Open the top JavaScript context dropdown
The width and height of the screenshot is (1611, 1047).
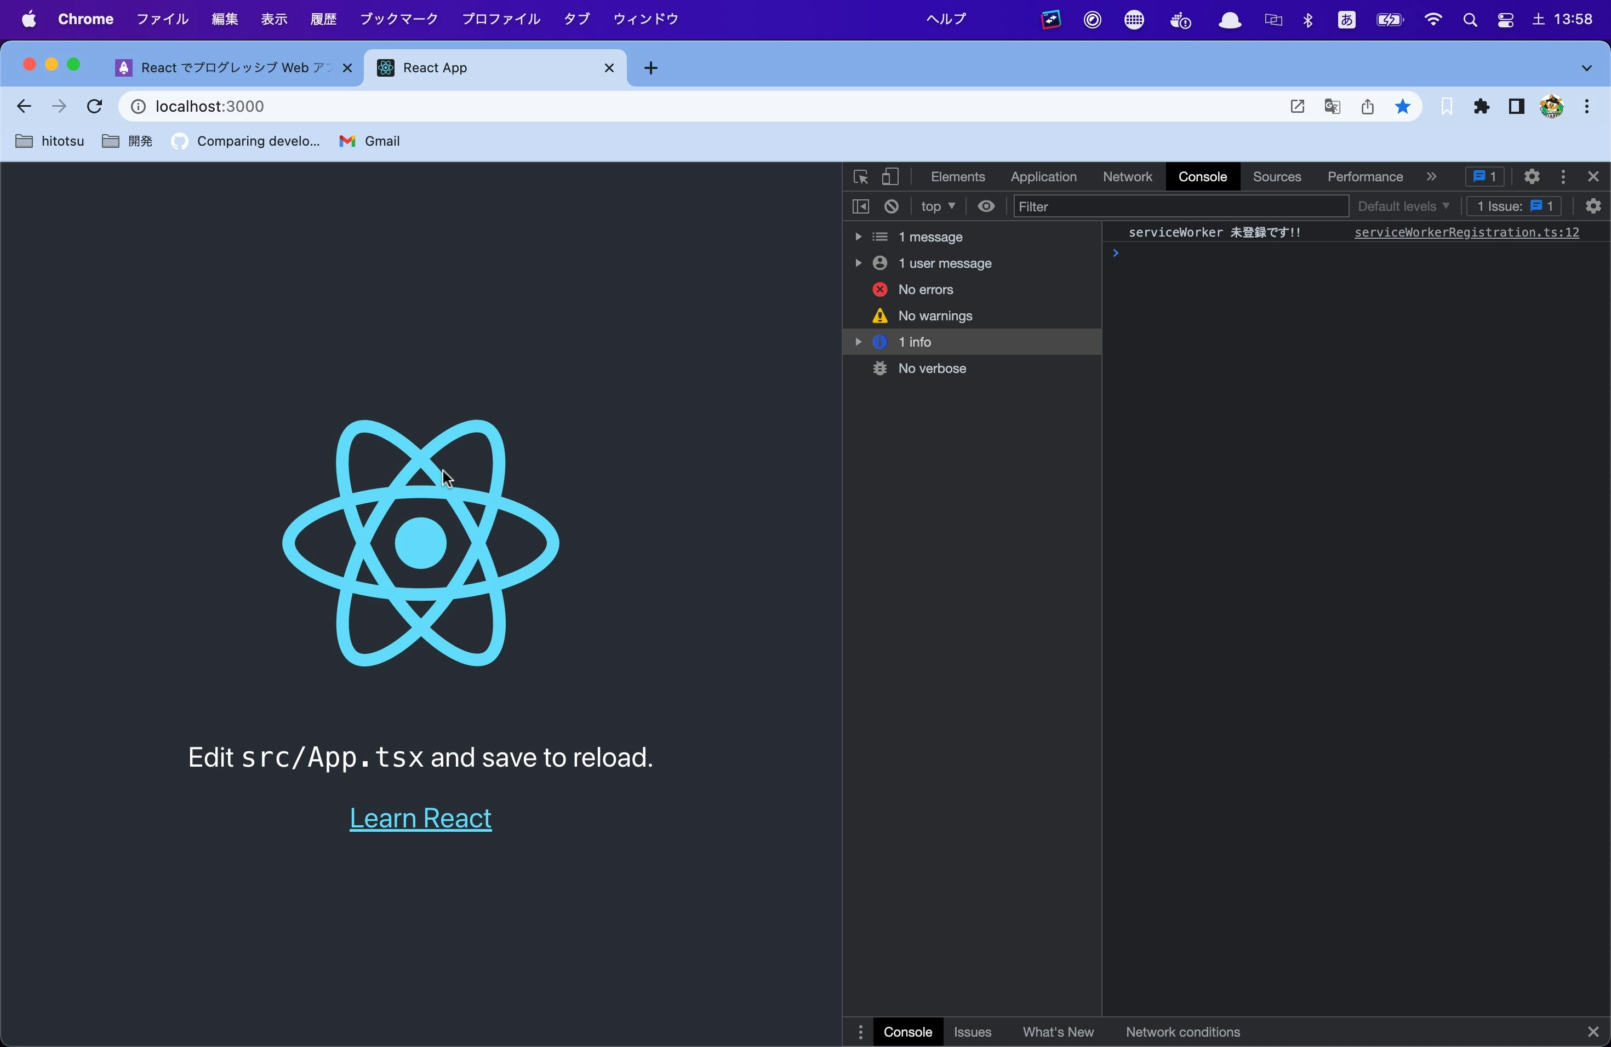point(938,206)
